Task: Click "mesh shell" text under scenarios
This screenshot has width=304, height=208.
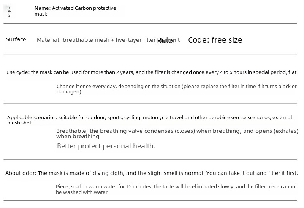Action: 20,123
